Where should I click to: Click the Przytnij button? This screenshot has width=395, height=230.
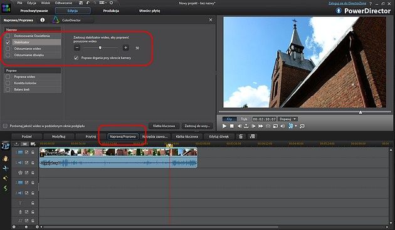coord(90,136)
